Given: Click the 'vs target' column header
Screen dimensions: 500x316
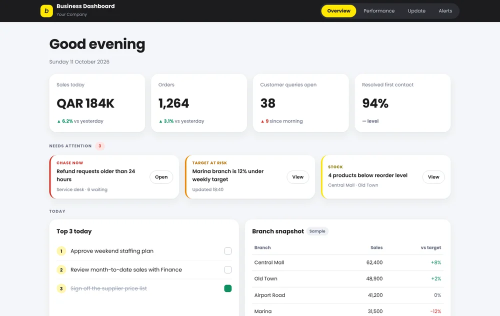Looking at the screenshot, I should (431, 247).
